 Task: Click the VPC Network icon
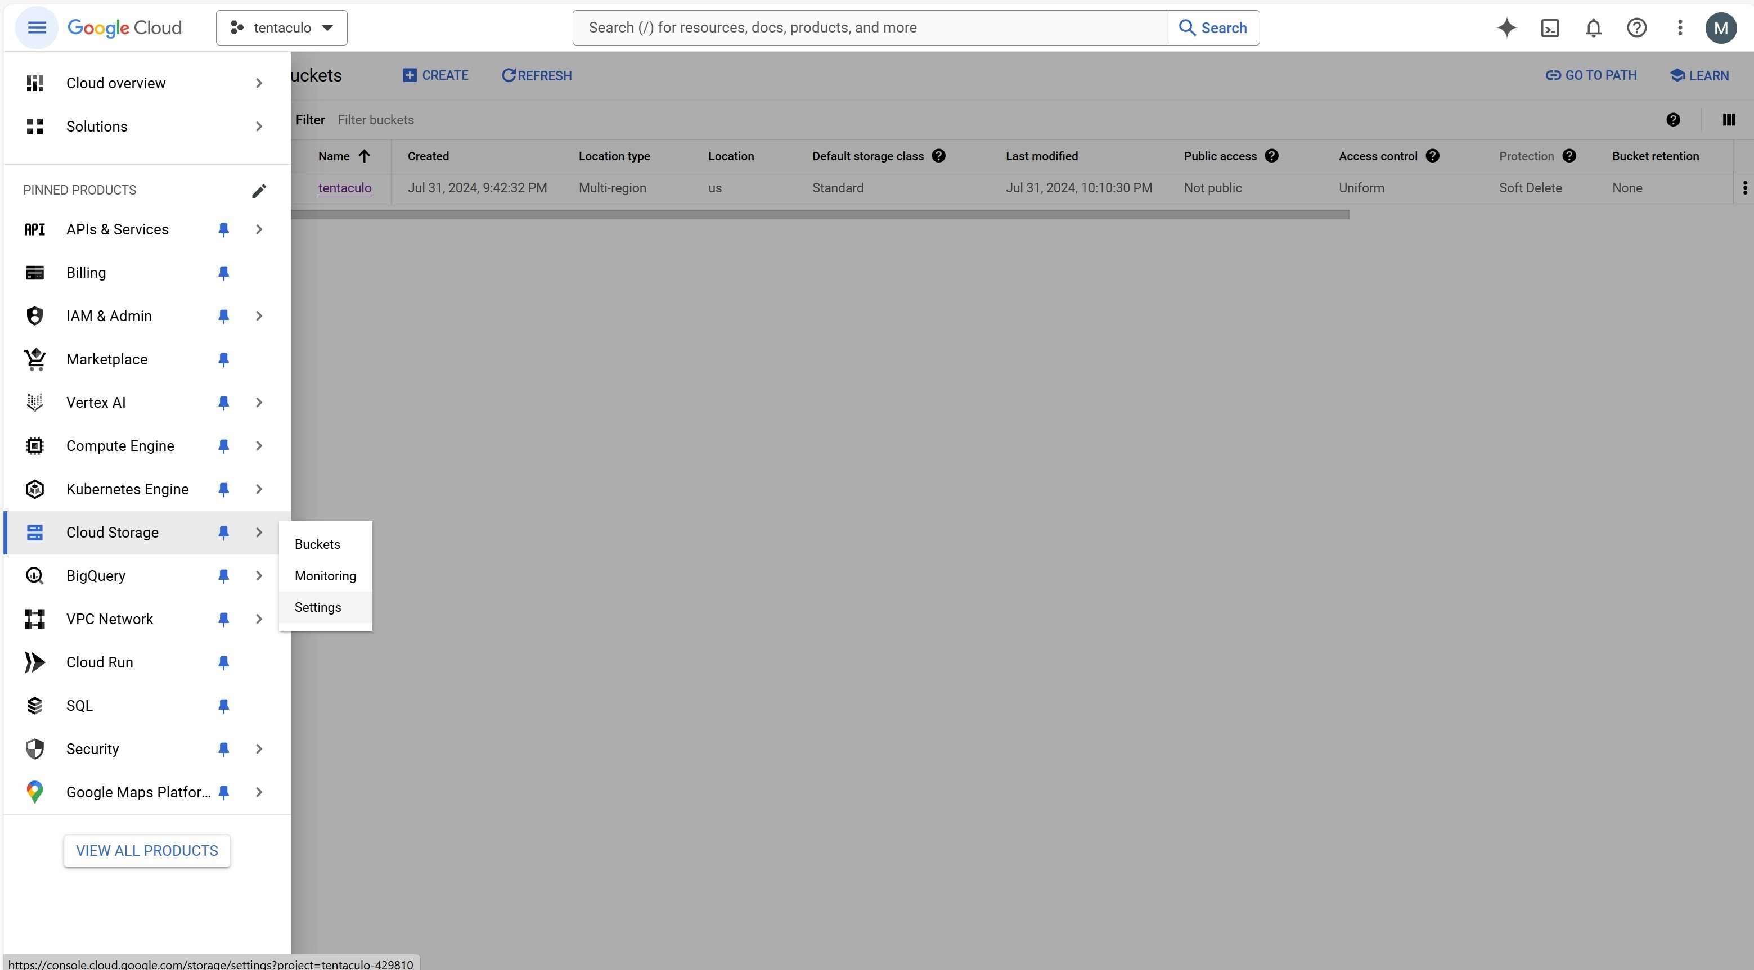(x=35, y=619)
